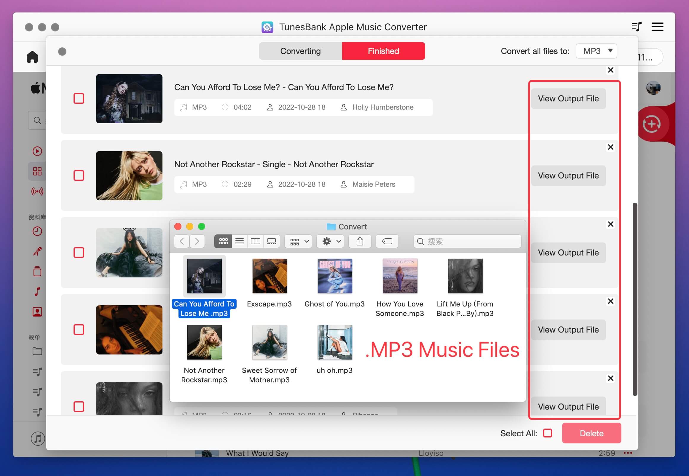Check the Not Another Rockstar checkbox
The height and width of the screenshot is (476, 689).
click(79, 175)
